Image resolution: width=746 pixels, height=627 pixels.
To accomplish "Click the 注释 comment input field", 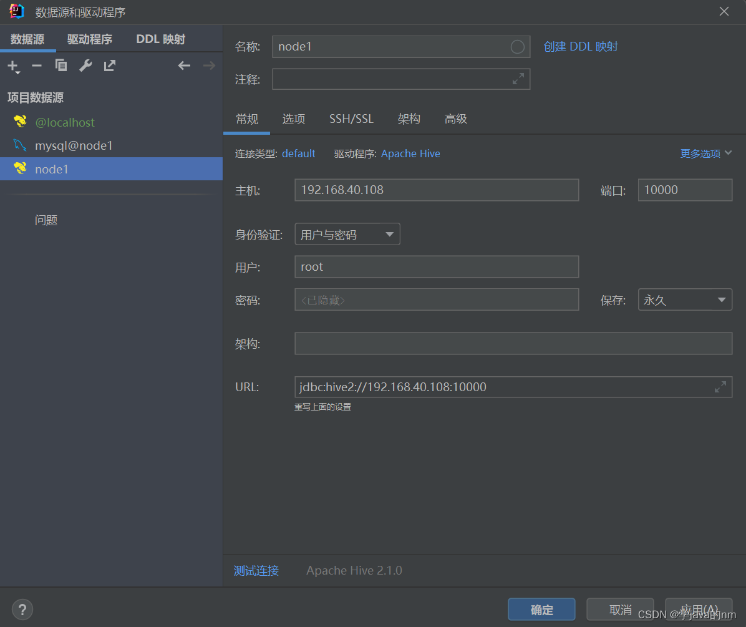I will (400, 79).
